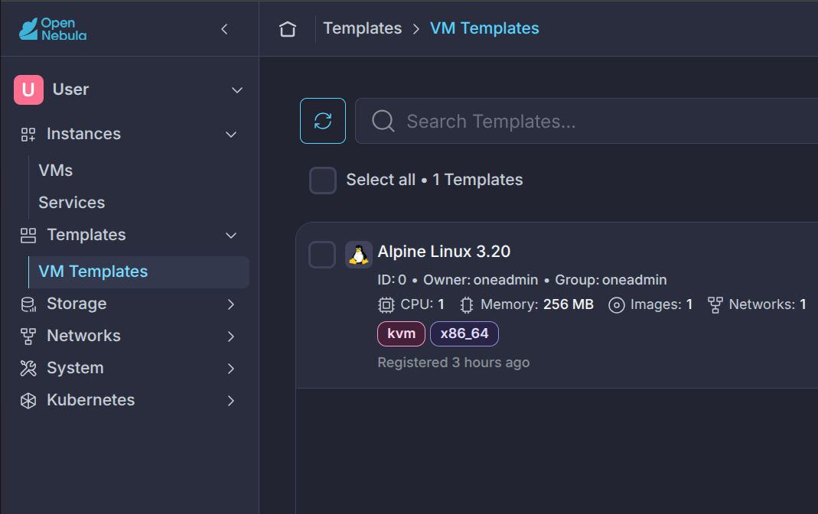Viewport: 818px width, 514px height.
Task: Click the x86_64 tag
Action: point(464,333)
